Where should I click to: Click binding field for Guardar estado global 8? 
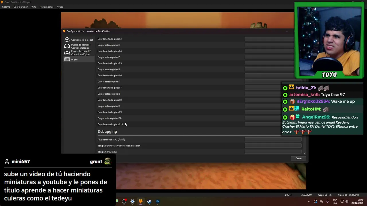click(263, 100)
